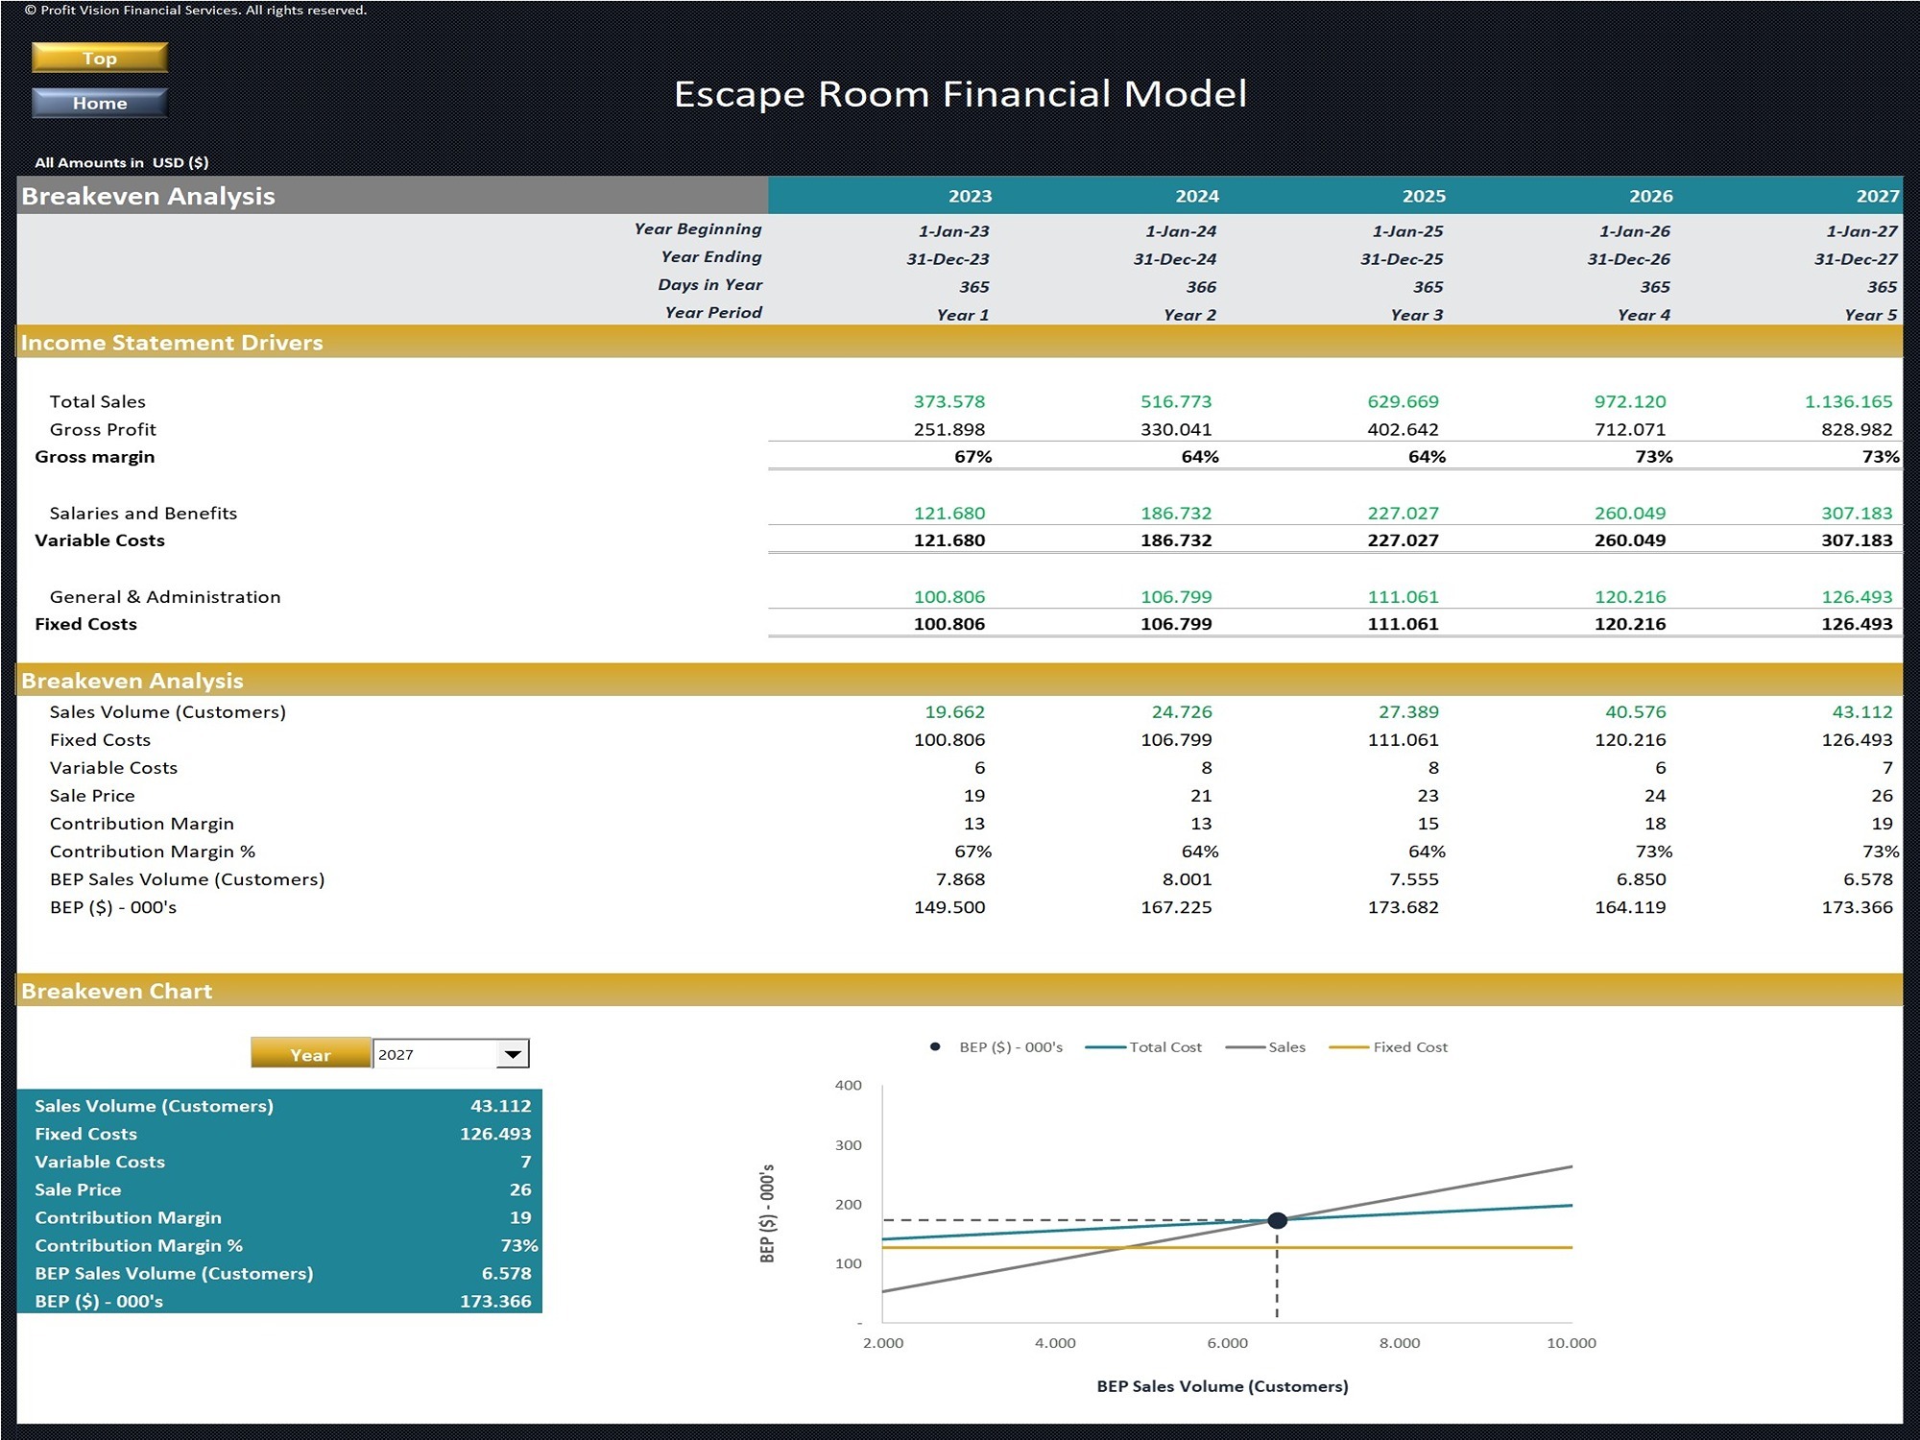Toggle the Total Cost legend entry

[1165, 1046]
